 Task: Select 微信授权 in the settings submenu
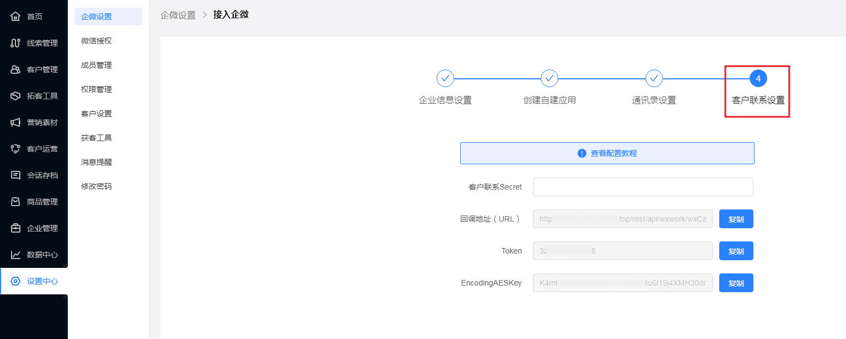(x=96, y=41)
